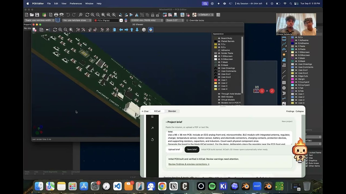Screen dimensions: 346x194
Task: Select the Draw Arc tool
Action: pyautogui.click(x=284, y=77)
